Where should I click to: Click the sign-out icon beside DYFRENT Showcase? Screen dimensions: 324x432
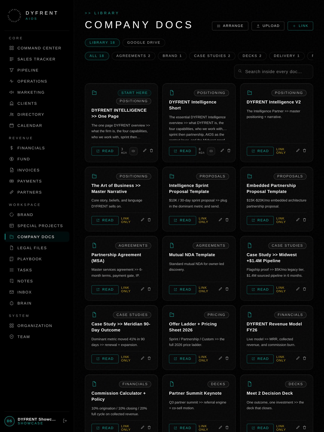(x=65, y=421)
